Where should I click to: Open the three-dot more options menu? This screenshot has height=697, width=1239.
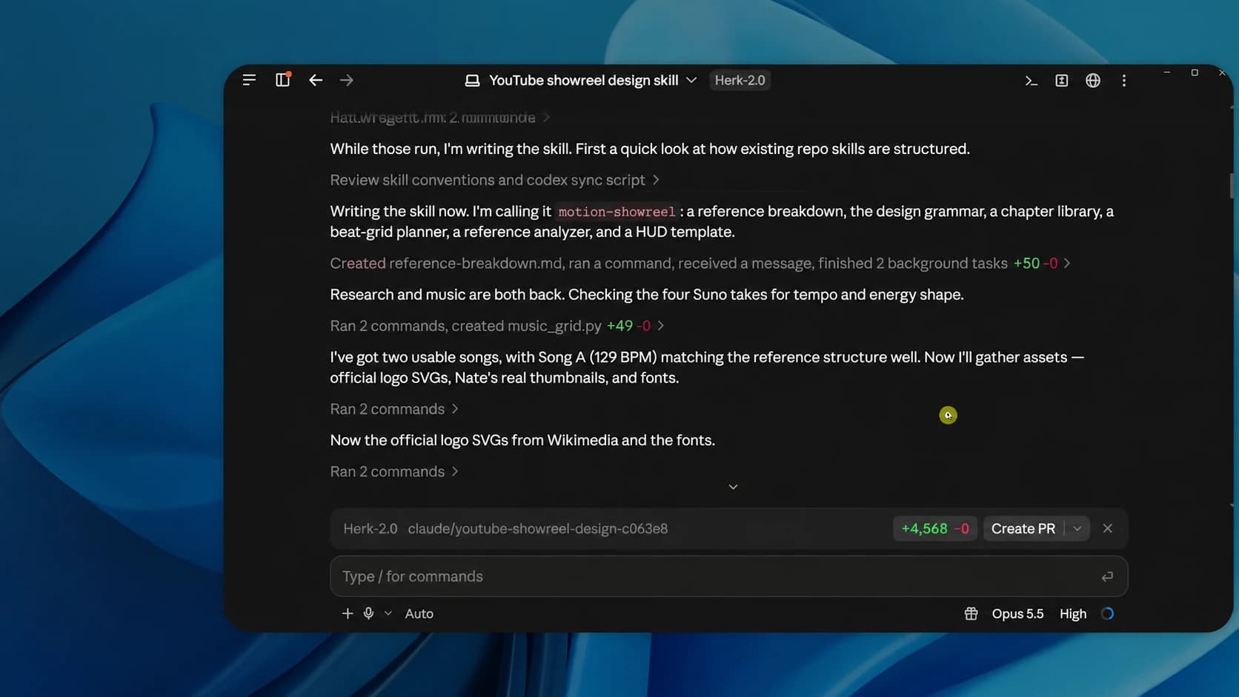[x=1124, y=81]
